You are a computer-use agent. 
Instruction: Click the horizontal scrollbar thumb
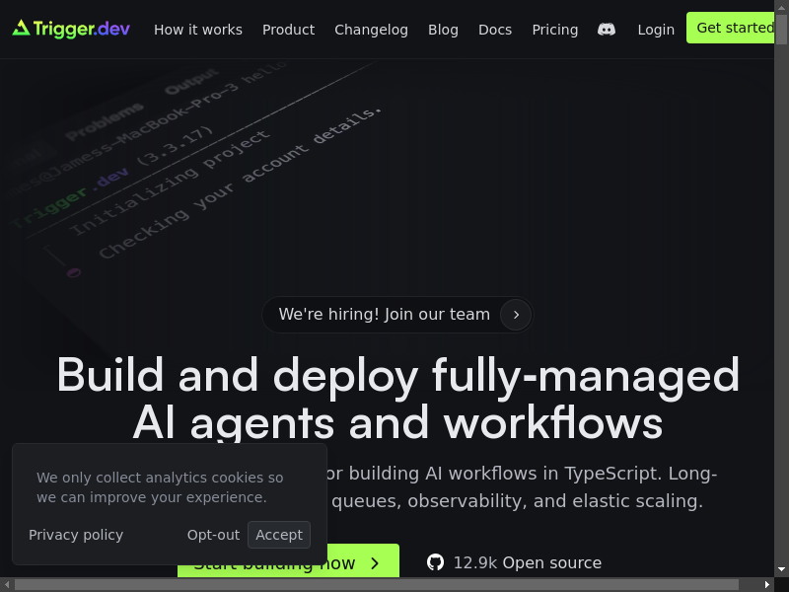click(x=385, y=585)
